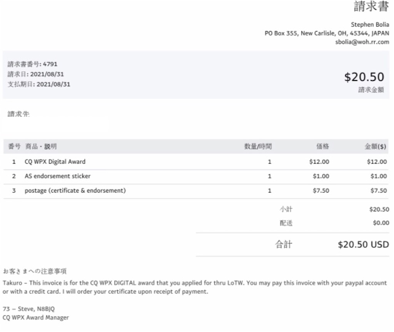Viewport: 394px width, 332px height.
Task: Select the $12.00 price of first item
Action: (319, 162)
